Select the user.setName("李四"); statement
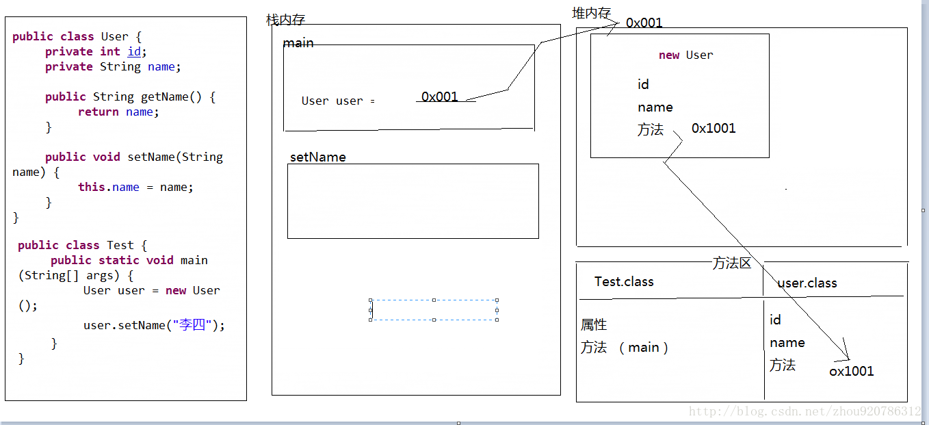 pyautogui.click(x=154, y=326)
